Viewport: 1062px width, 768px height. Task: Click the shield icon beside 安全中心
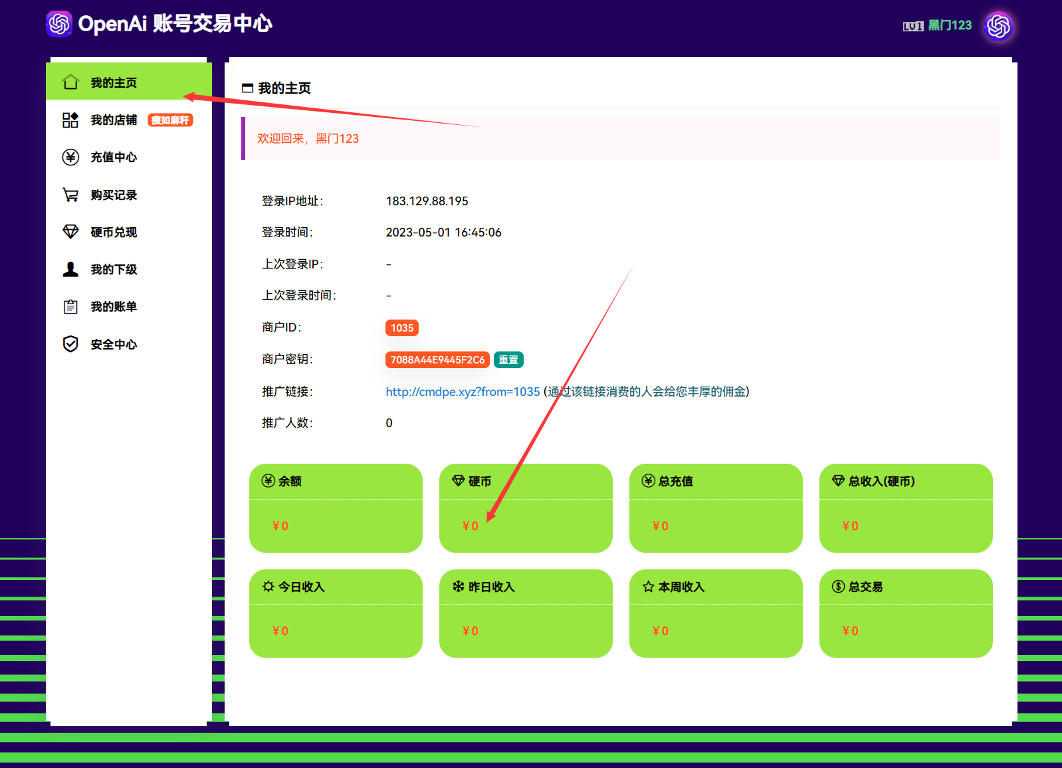[70, 344]
